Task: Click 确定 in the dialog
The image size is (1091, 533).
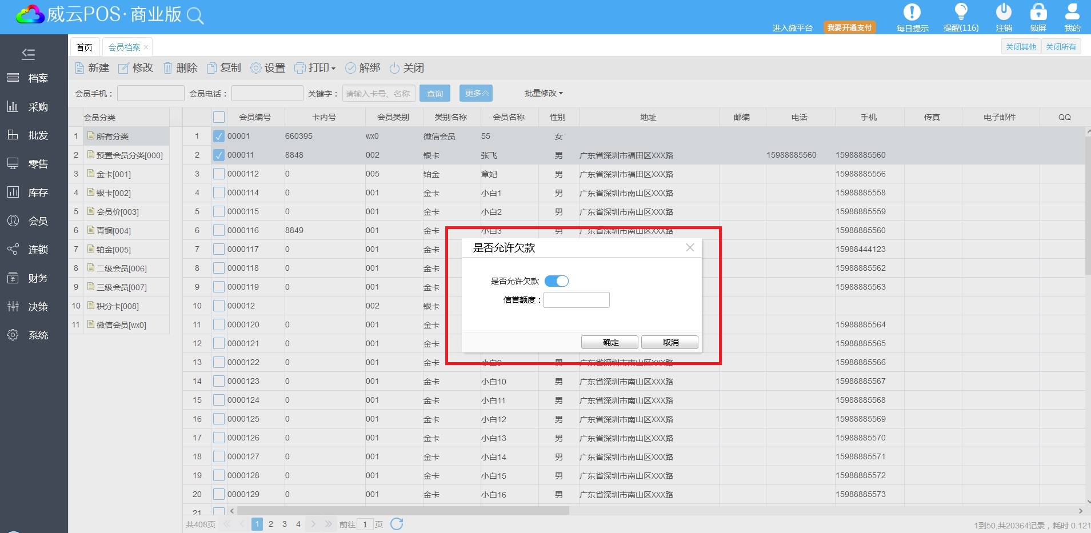Action: (610, 342)
